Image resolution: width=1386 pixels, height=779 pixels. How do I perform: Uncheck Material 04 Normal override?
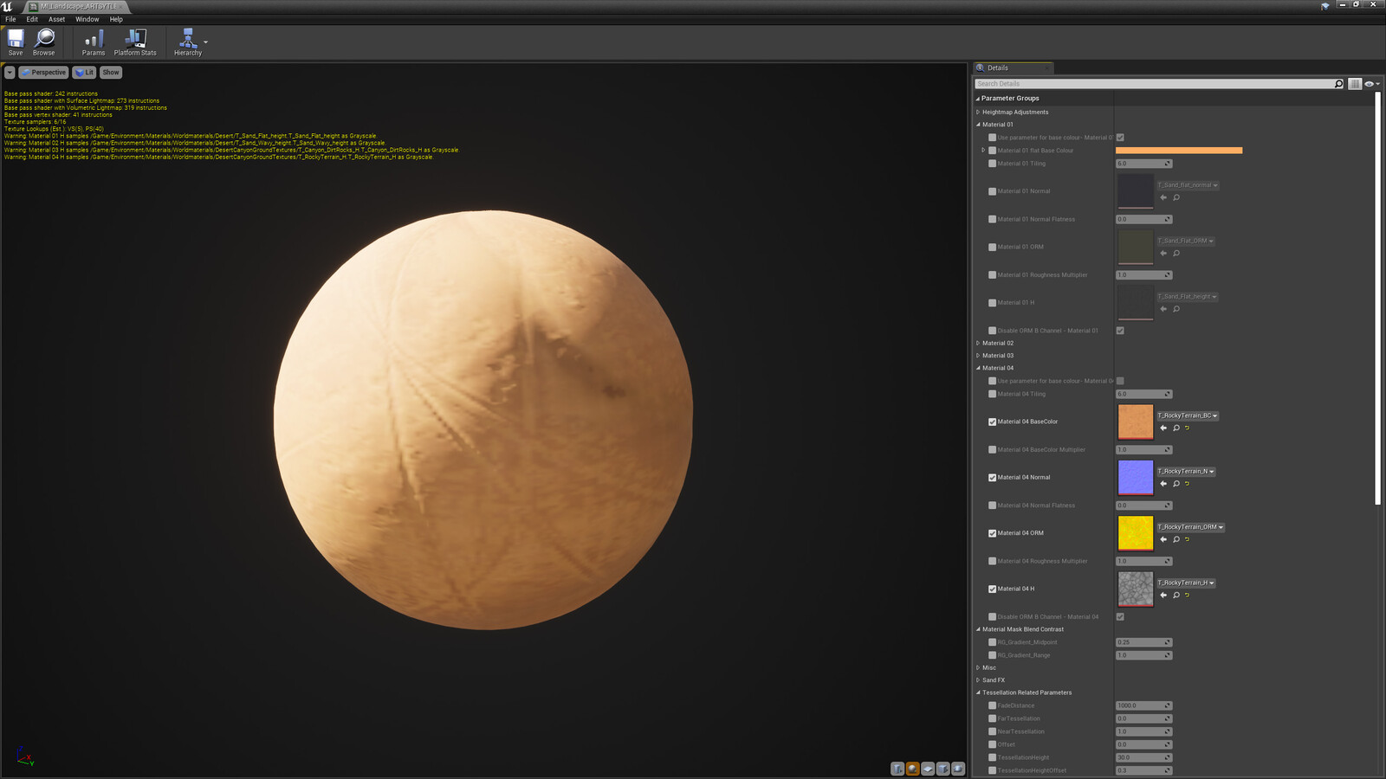992,478
